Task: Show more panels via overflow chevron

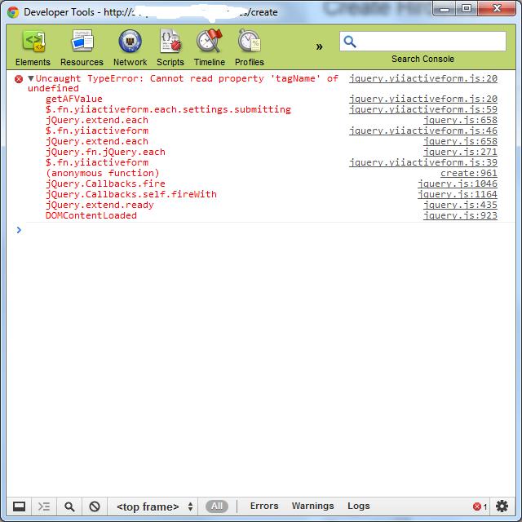Action: pos(319,46)
